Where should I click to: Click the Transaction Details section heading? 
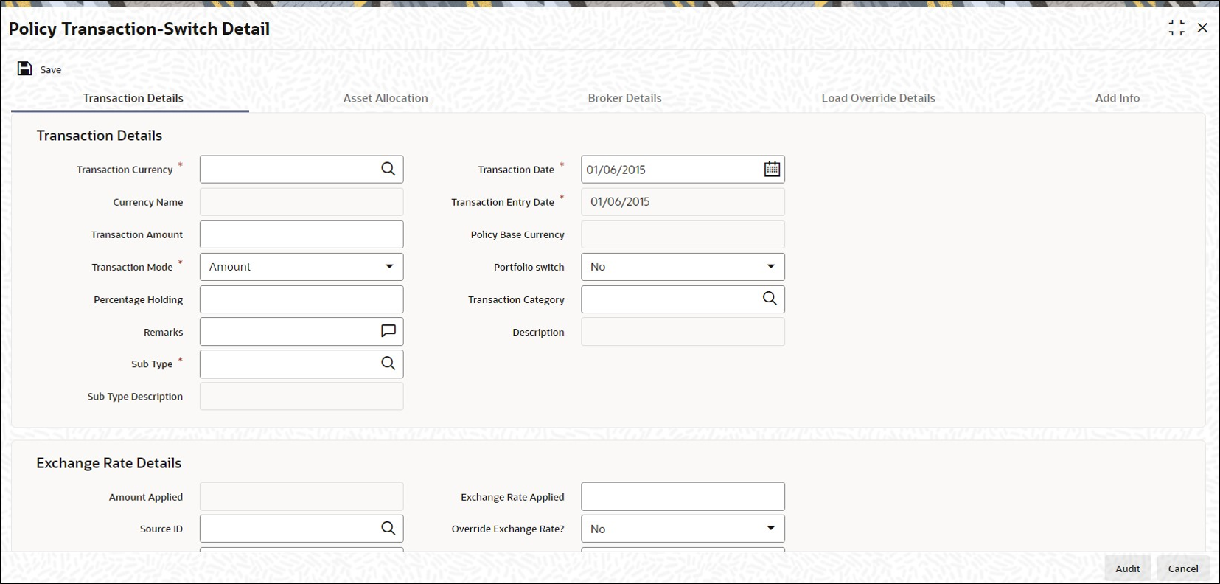click(100, 136)
